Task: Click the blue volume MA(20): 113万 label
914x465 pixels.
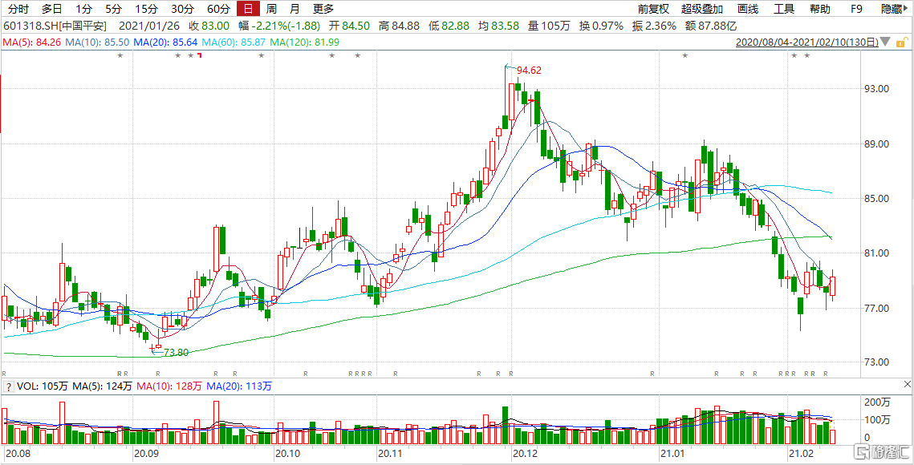Action: click(239, 386)
